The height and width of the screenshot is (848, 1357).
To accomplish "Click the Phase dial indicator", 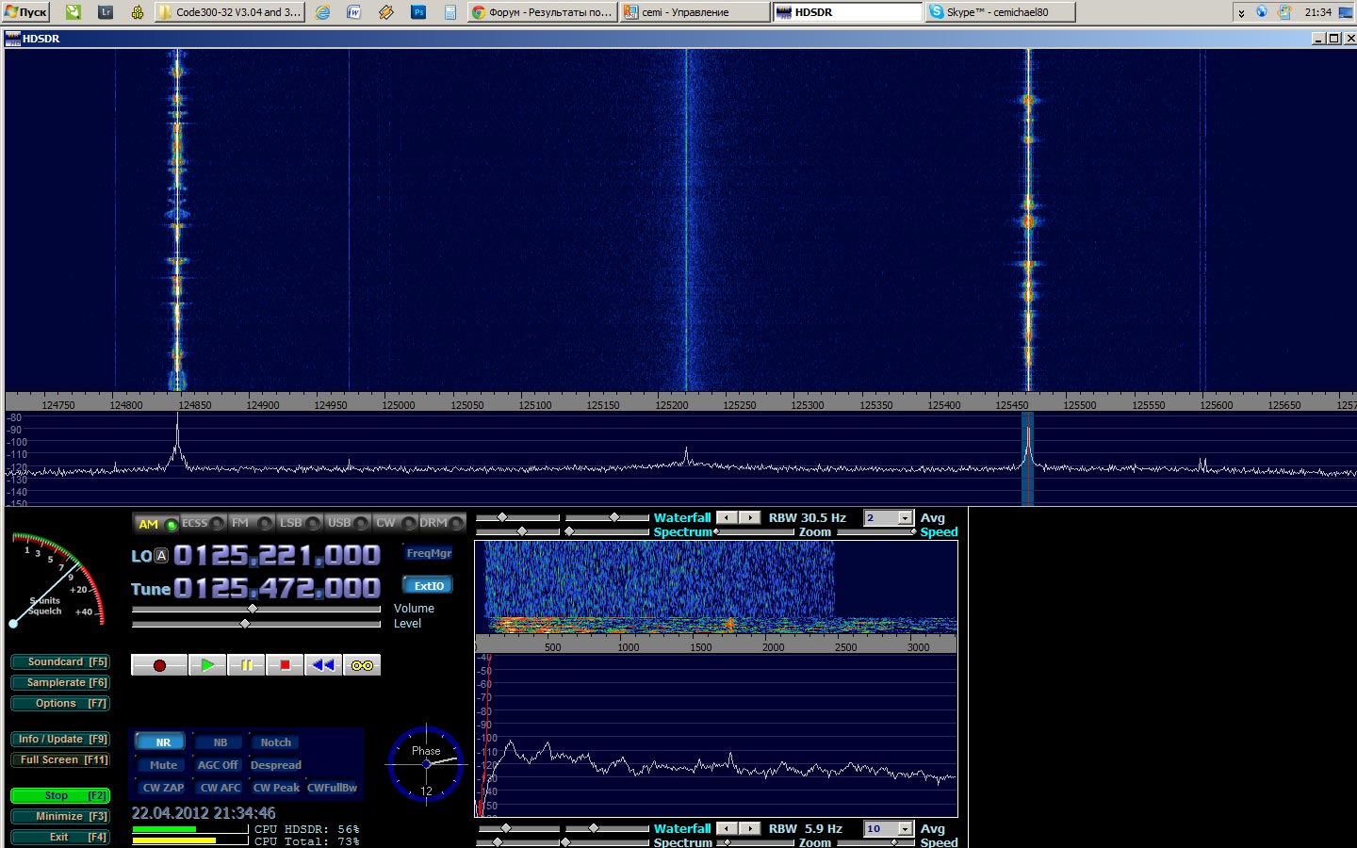I will [x=426, y=763].
